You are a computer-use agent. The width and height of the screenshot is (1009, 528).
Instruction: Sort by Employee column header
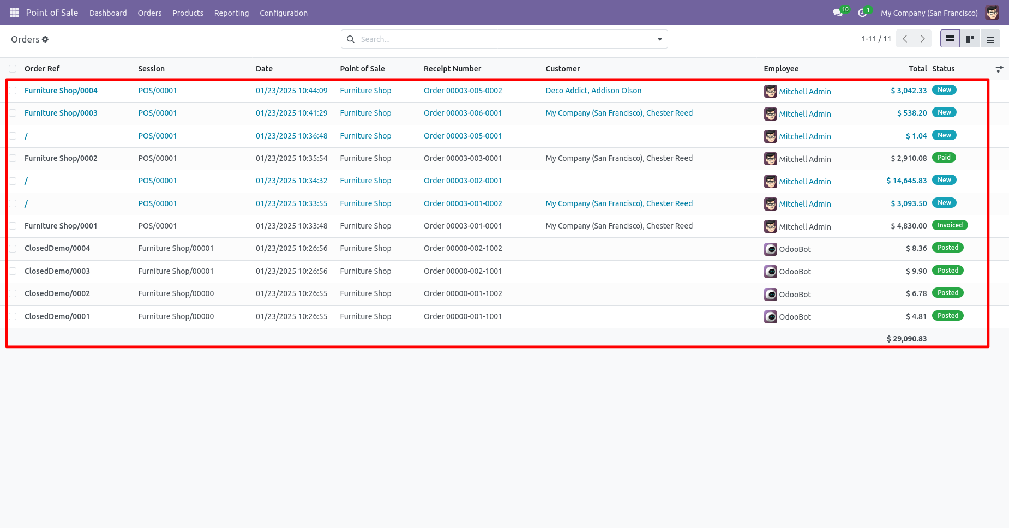(x=781, y=69)
